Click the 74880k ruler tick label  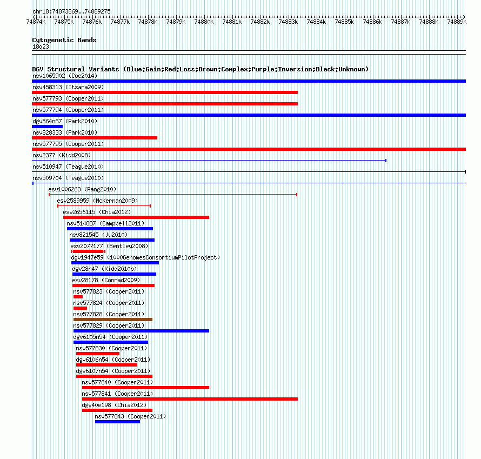[204, 22]
